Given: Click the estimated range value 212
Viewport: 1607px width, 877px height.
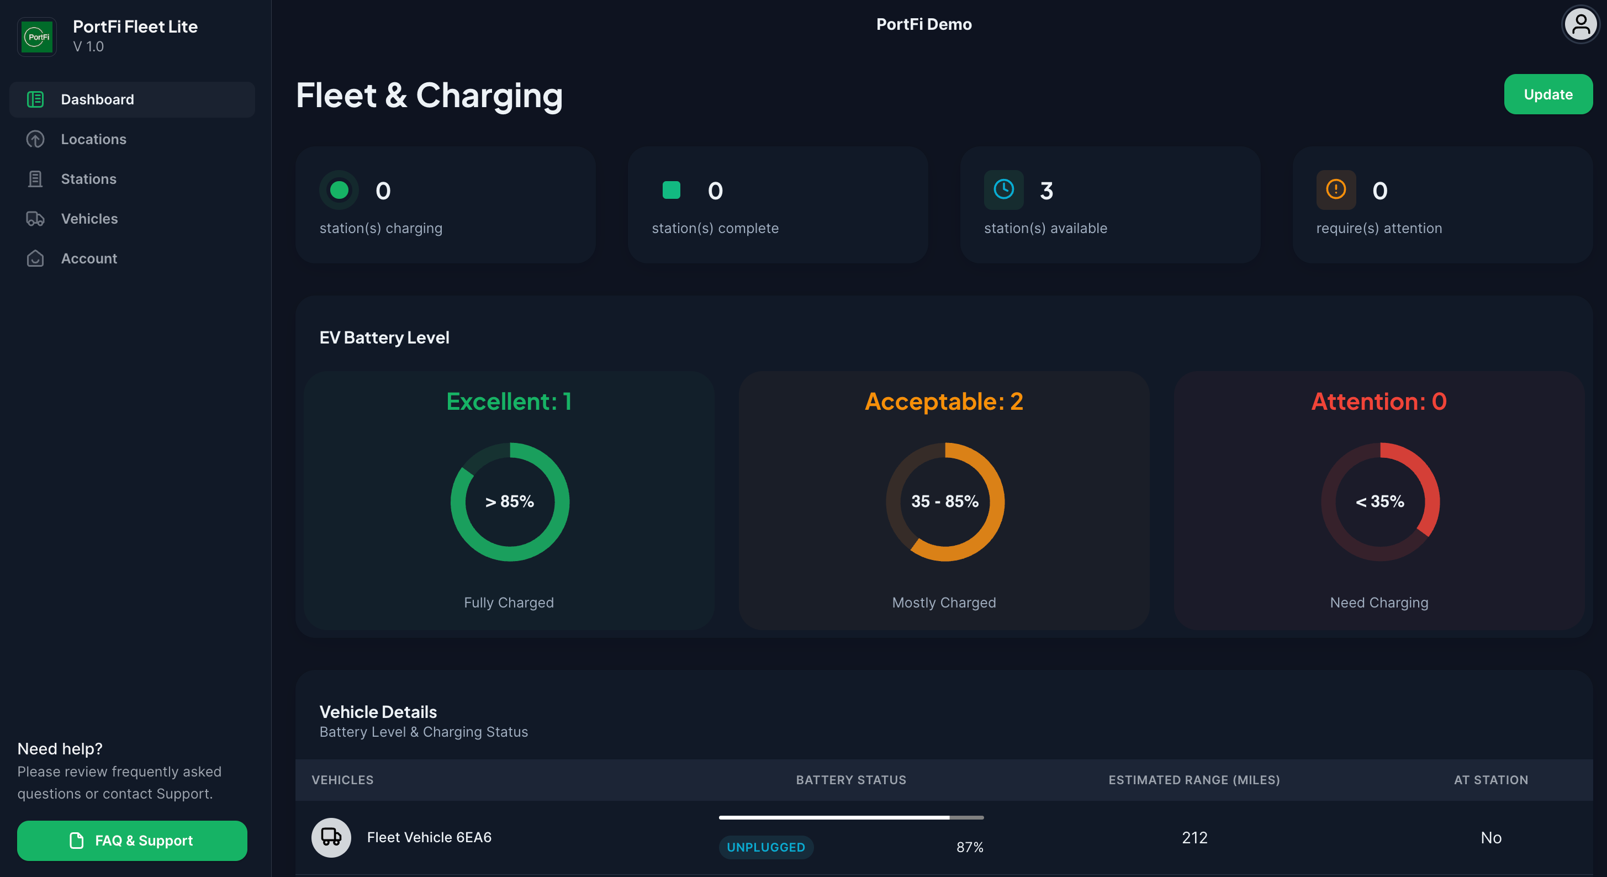Looking at the screenshot, I should (1194, 837).
